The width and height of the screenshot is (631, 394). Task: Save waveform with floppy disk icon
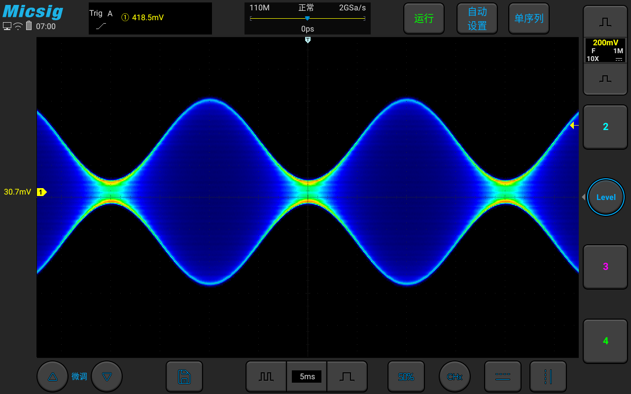coord(184,377)
